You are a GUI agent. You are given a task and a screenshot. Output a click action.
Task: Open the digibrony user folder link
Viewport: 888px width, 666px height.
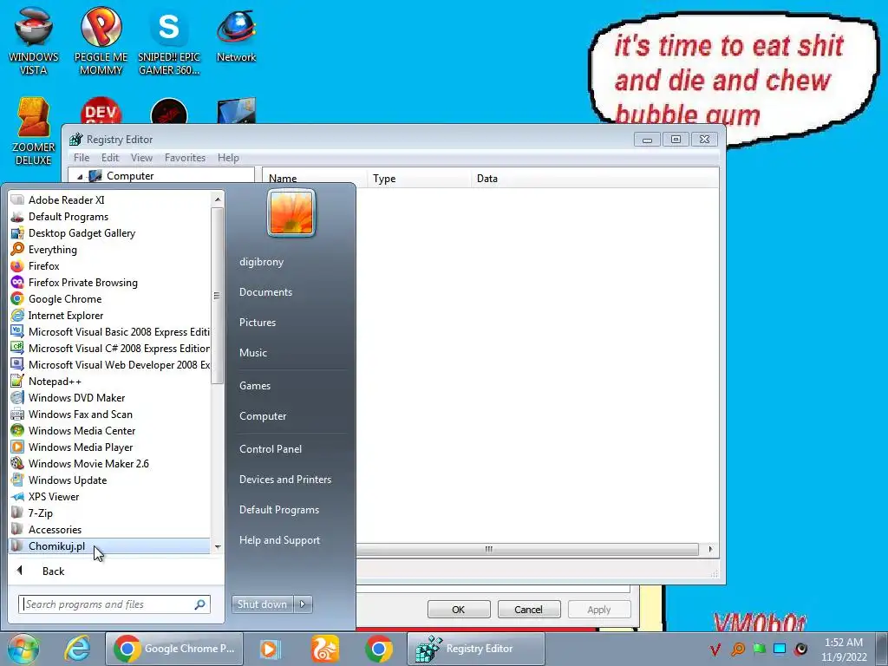coord(261,262)
